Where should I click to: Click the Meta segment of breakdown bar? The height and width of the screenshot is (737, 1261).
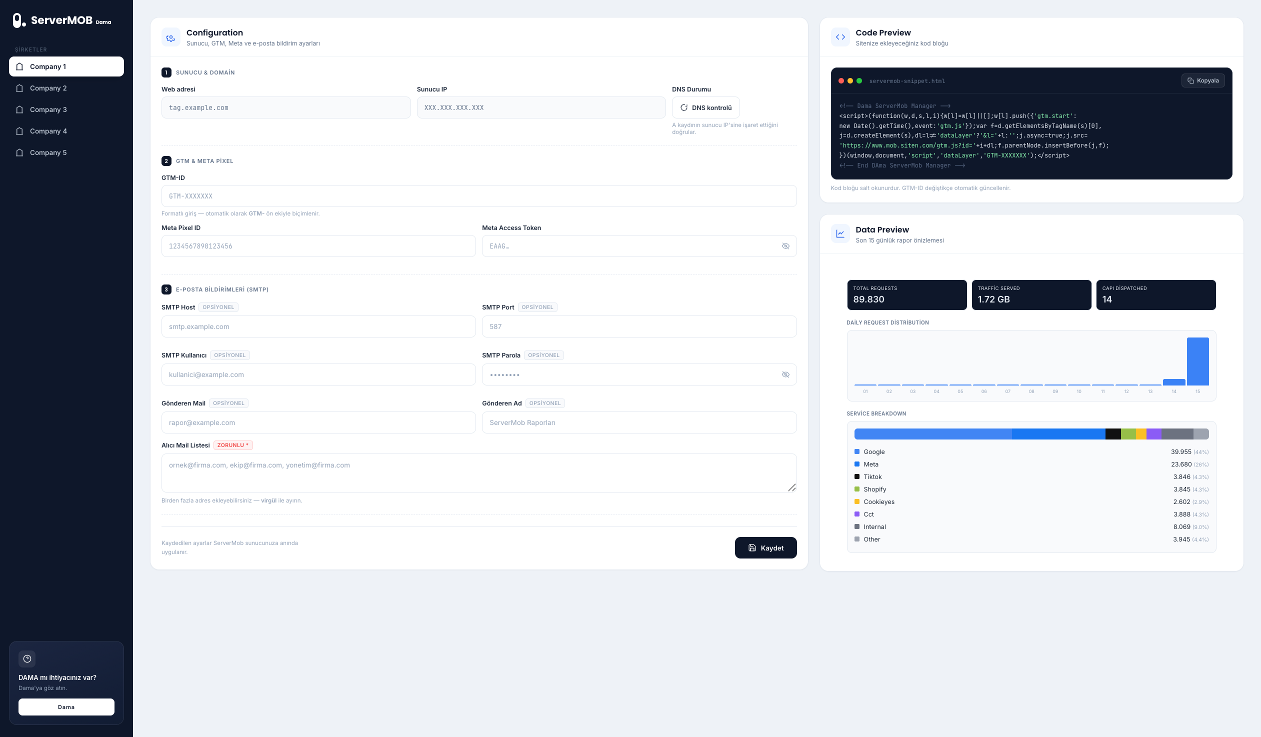[1058, 434]
